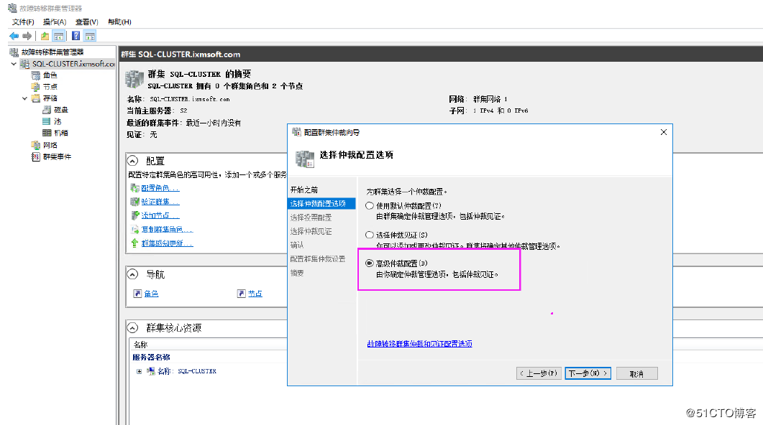Collapse the SQL-CLUSTER.ixmsoft node in the tree
The width and height of the screenshot is (763, 425).
coord(14,63)
